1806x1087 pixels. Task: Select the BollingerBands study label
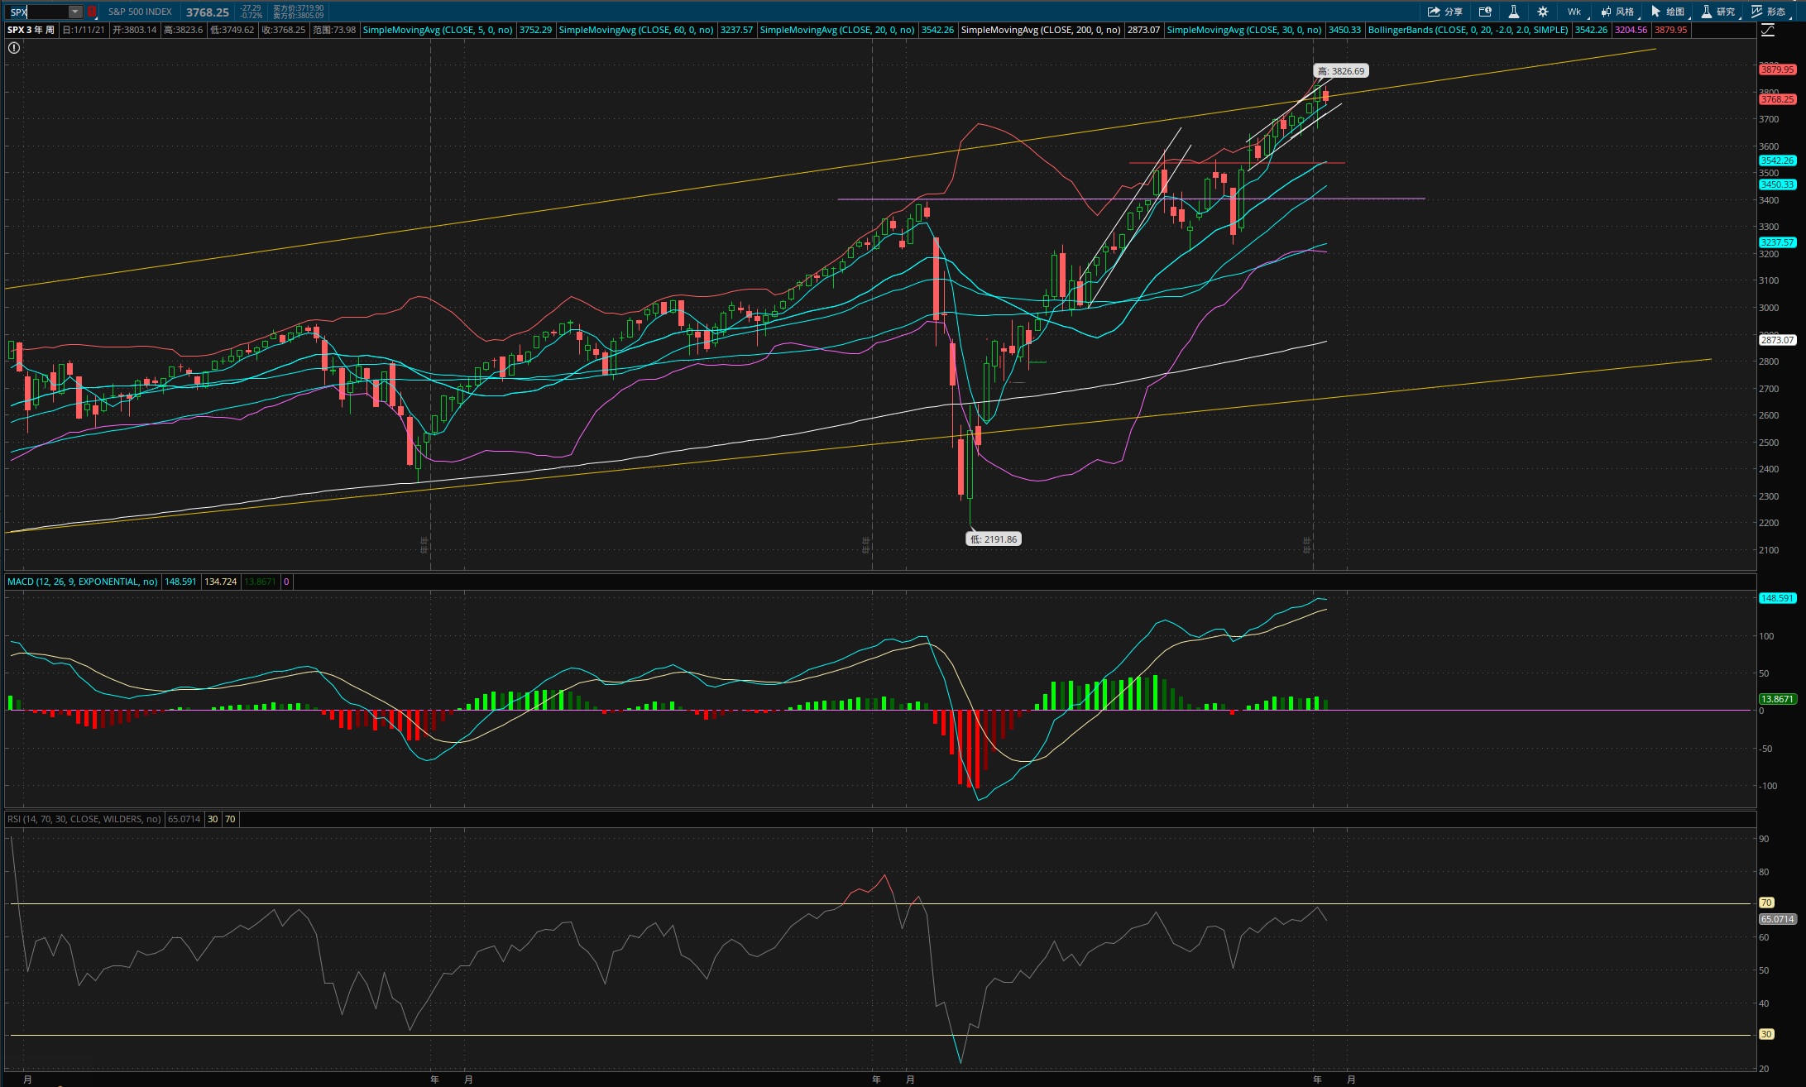click(x=1468, y=30)
